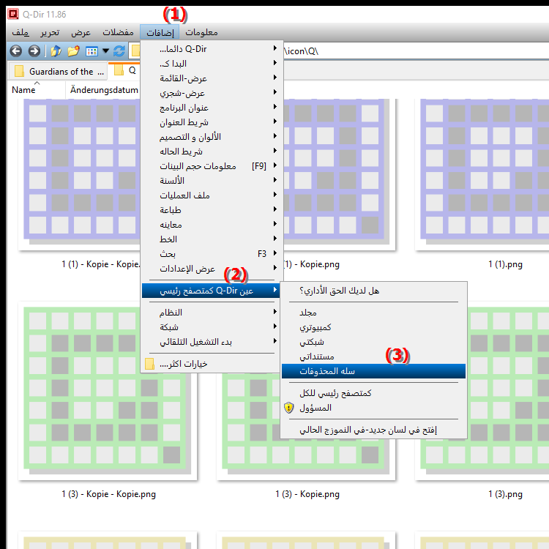Sort by Änderungsdatum column header
The width and height of the screenshot is (549, 549).
pyautogui.click(x=103, y=89)
